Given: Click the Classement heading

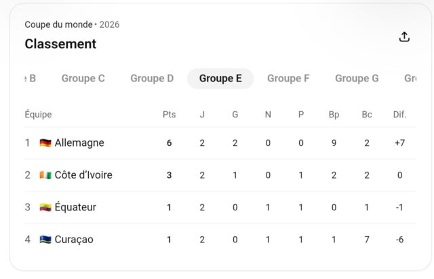Looking at the screenshot, I should pos(60,43).
